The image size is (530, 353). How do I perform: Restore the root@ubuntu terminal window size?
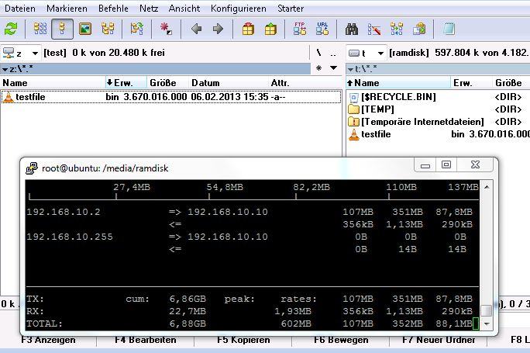coord(446,165)
